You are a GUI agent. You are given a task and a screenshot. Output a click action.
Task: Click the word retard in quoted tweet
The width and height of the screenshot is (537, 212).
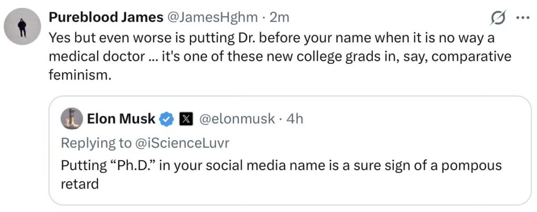(x=80, y=184)
